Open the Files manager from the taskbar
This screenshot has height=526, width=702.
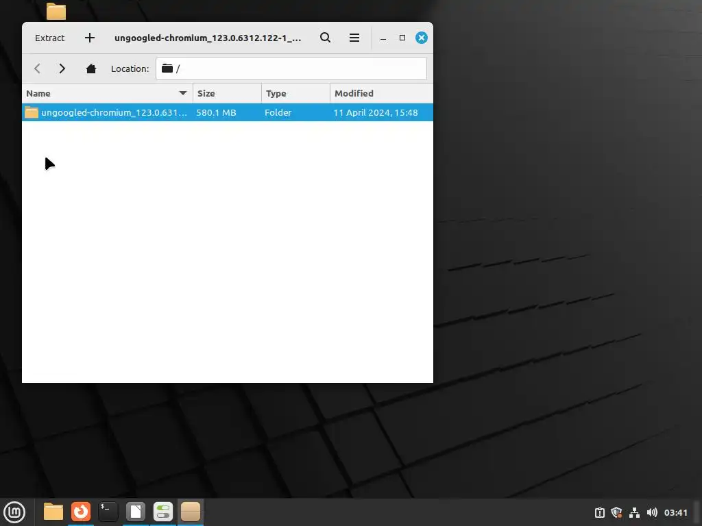[x=53, y=512]
